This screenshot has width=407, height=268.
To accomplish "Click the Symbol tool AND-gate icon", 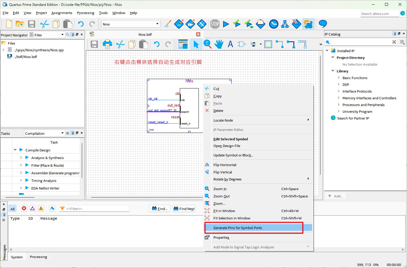I will point(242,44).
